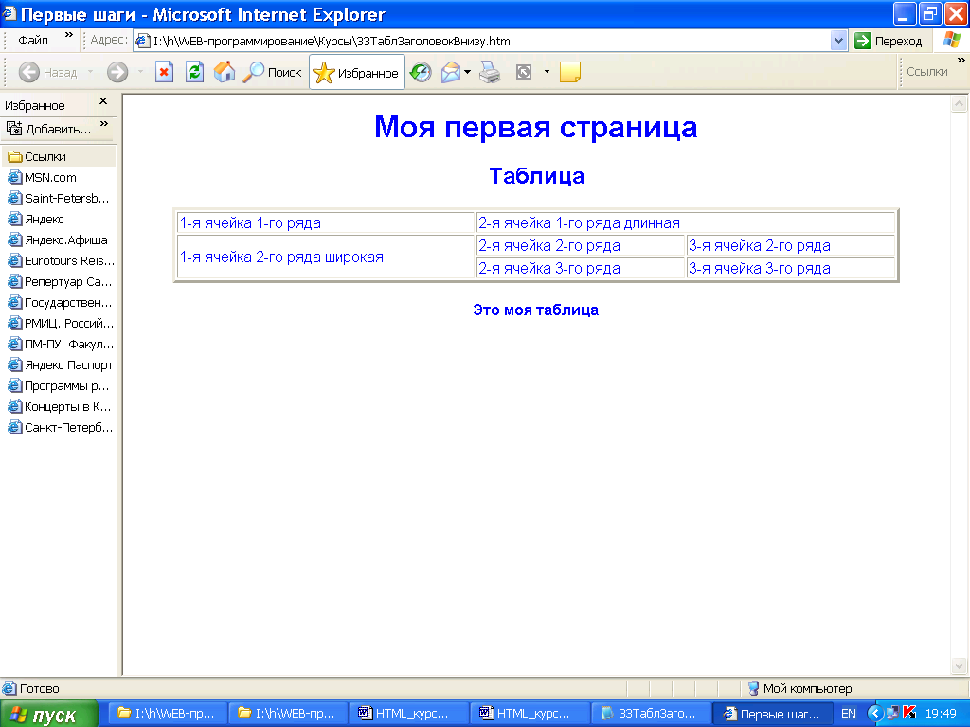Expand the Ссылки links bar chevron
This screenshot has width=970, height=727.
(x=961, y=60)
